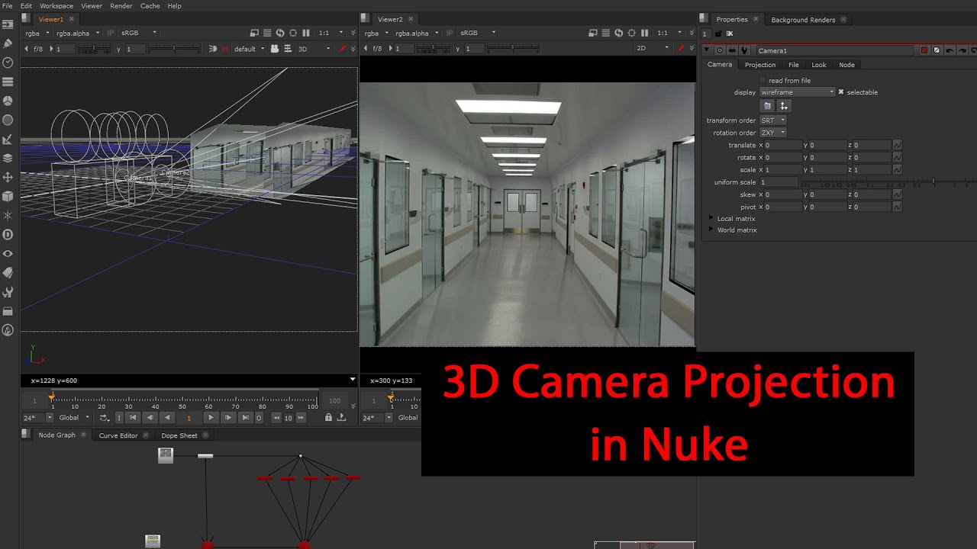Open the Deep nodes 'D' icon in toolbar
This screenshot has height=549, width=977.
8,234
